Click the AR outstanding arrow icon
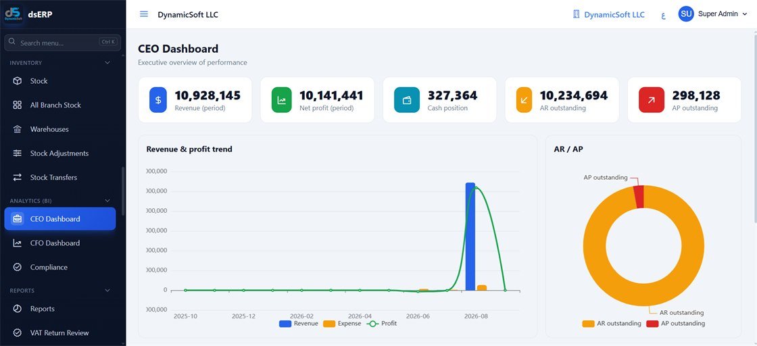Screen dimensions: 757x346 point(524,100)
